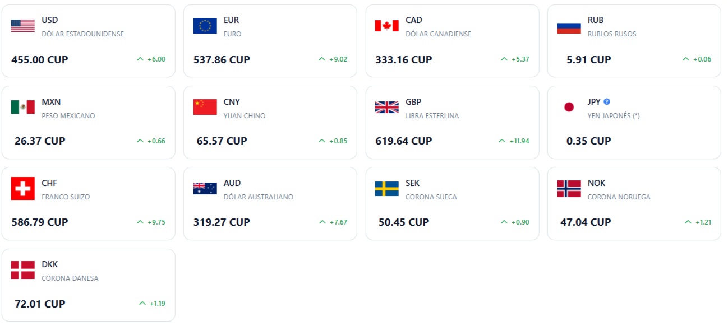Screen dimensions: 728x326
Task: Click the +0.90 change indicator for SEK
Action: (520, 222)
